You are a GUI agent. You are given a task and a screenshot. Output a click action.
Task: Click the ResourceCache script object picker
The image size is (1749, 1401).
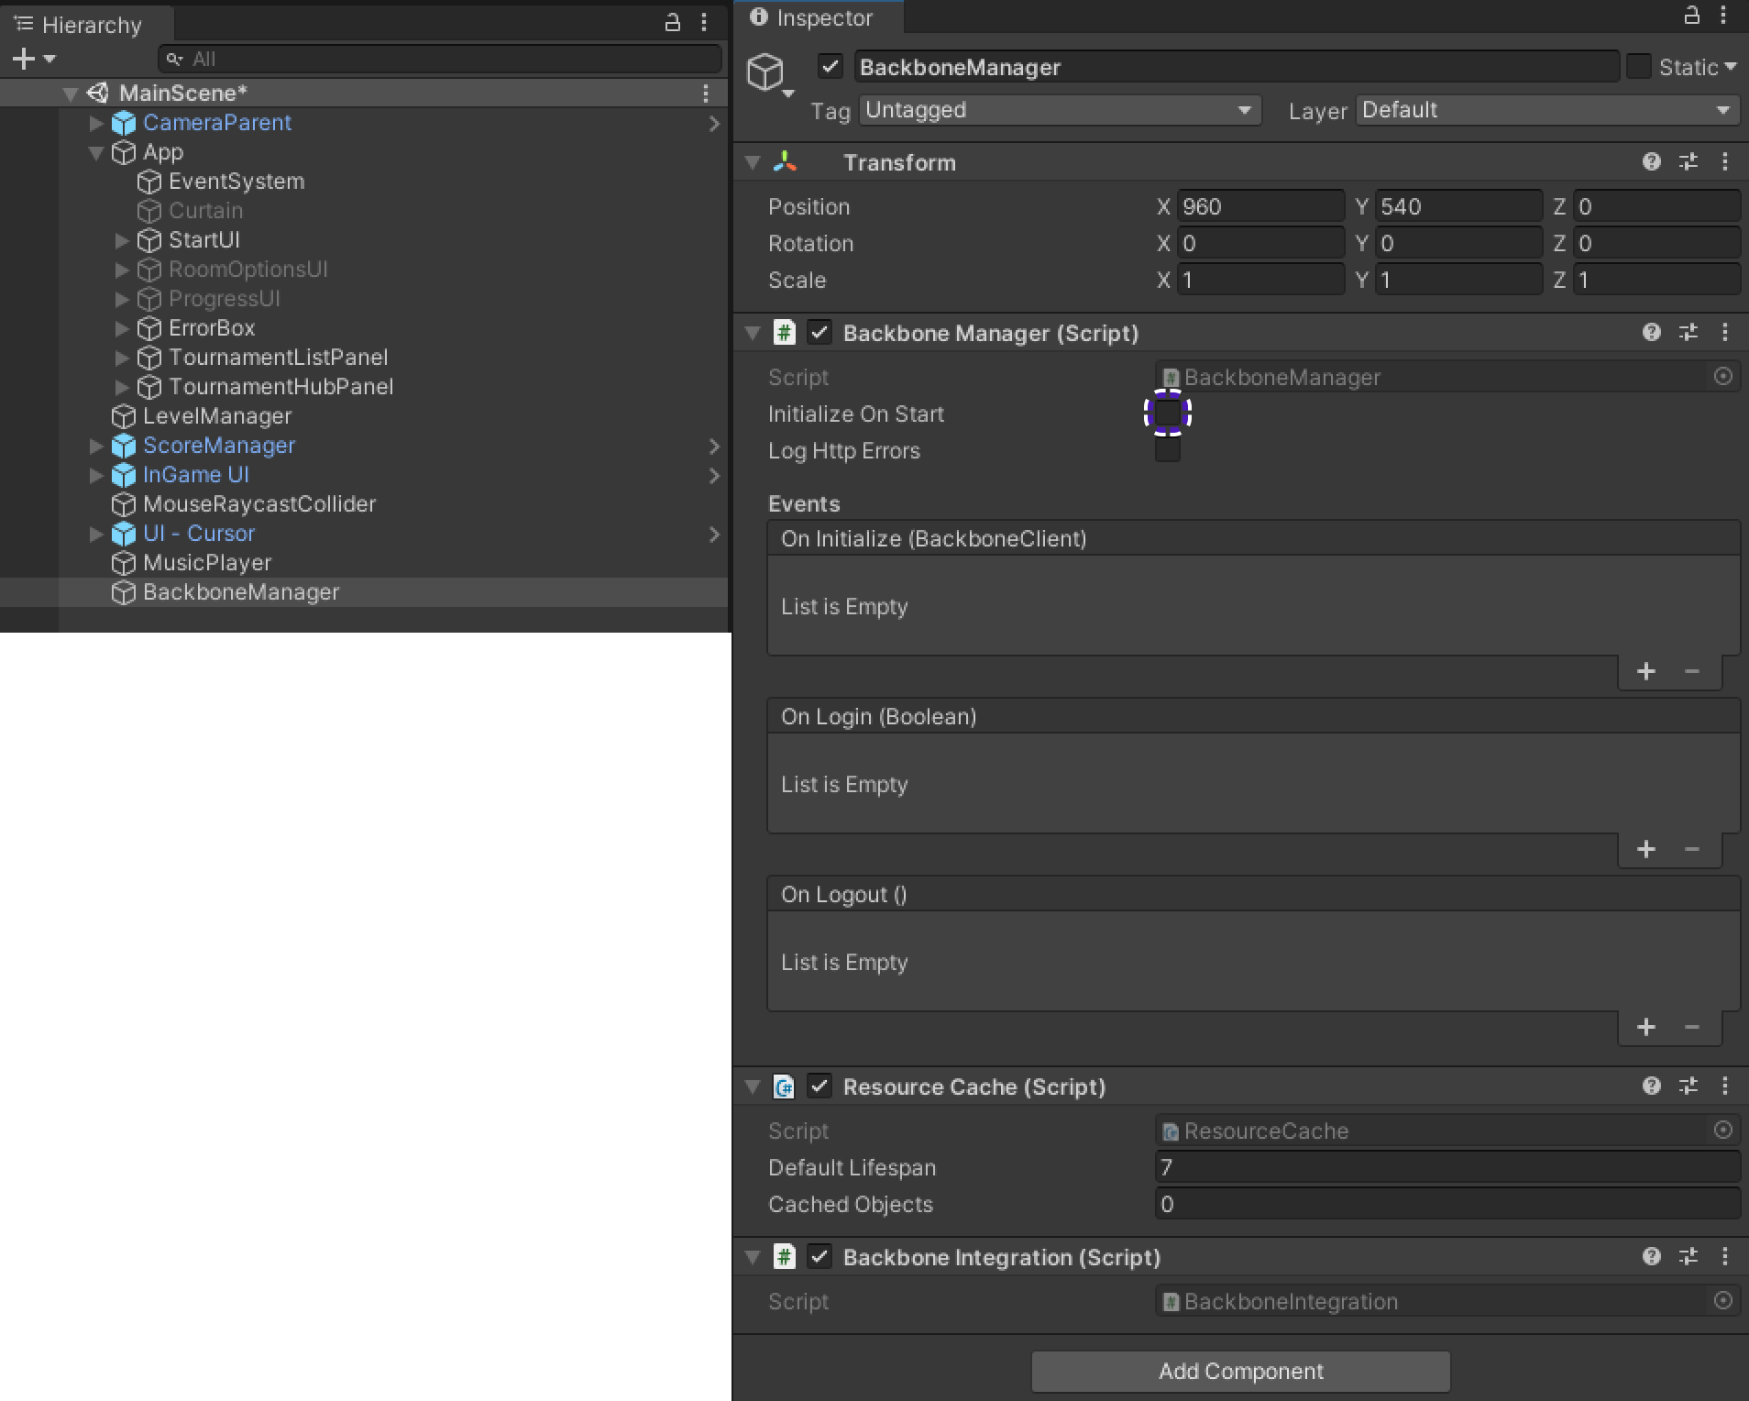1722,1131
